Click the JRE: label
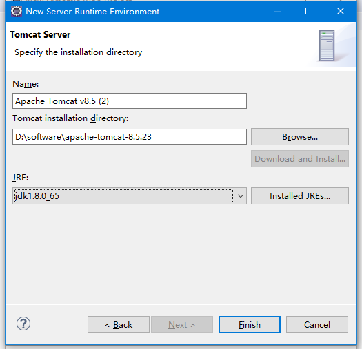 point(20,178)
